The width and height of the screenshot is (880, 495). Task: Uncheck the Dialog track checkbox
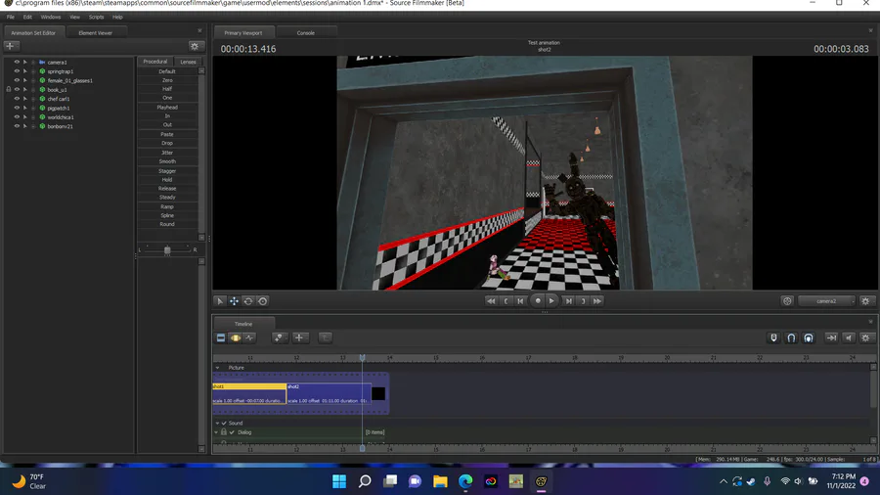point(232,432)
